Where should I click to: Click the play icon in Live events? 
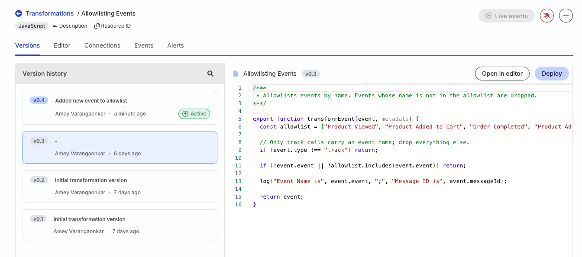pos(488,16)
